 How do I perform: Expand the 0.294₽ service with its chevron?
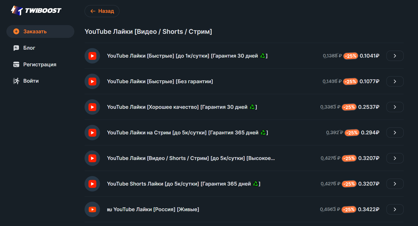coord(395,133)
